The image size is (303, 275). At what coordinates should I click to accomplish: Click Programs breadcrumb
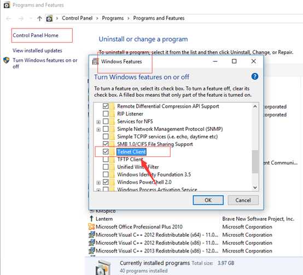pos(113,18)
